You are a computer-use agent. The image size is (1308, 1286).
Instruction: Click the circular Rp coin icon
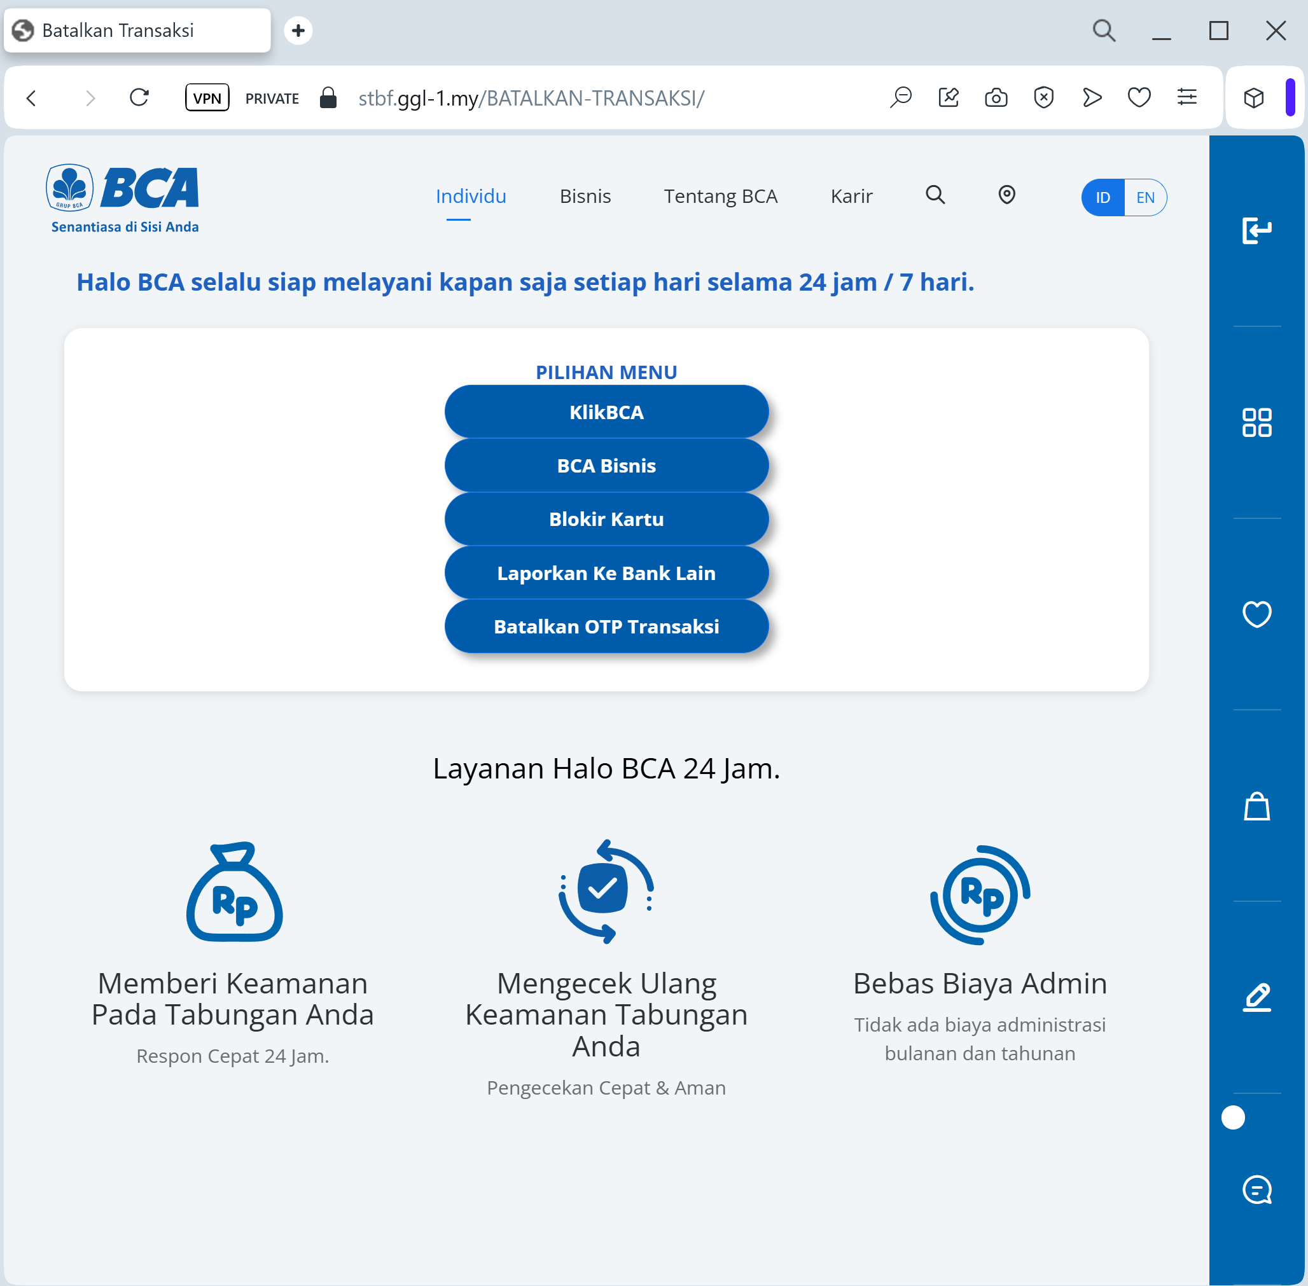pyautogui.click(x=980, y=894)
